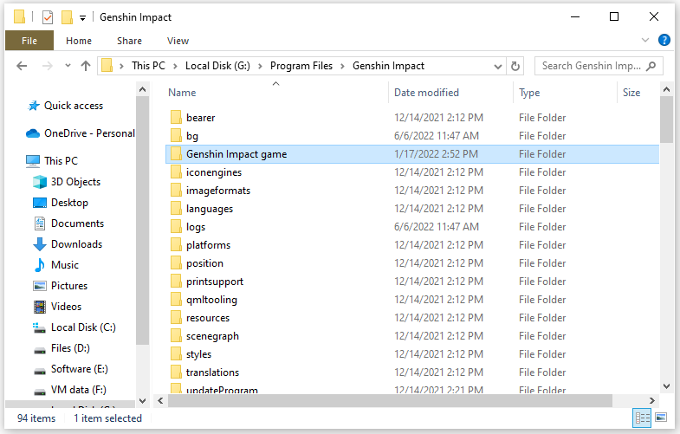This screenshot has width=680, height=434.
Task: Click the file list scroll down arrow
Action: (x=666, y=386)
